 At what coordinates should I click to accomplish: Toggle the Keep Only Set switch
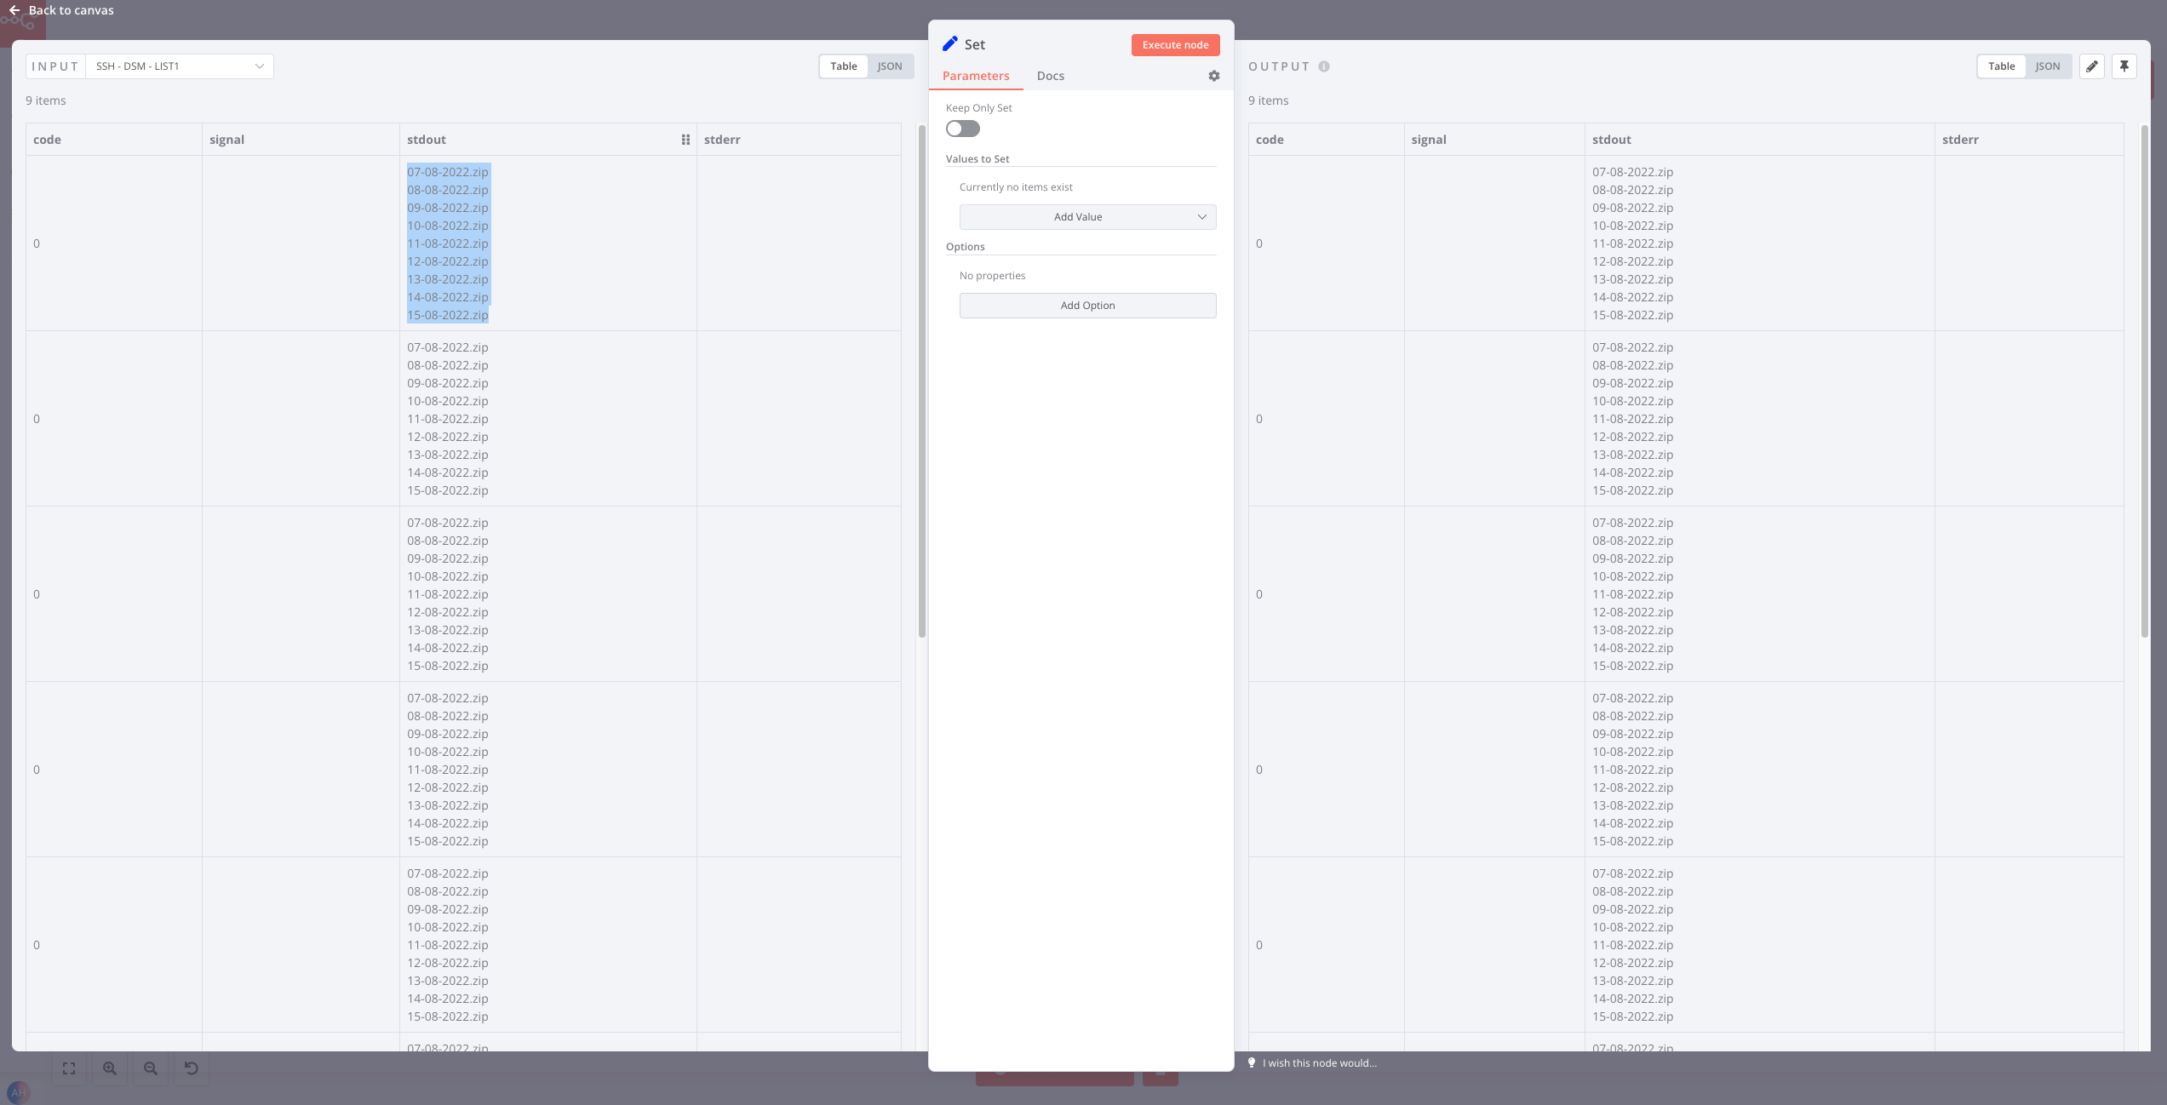click(x=963, y=129)
